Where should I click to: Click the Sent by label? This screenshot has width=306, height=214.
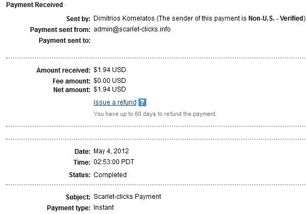tap(78, 18)
